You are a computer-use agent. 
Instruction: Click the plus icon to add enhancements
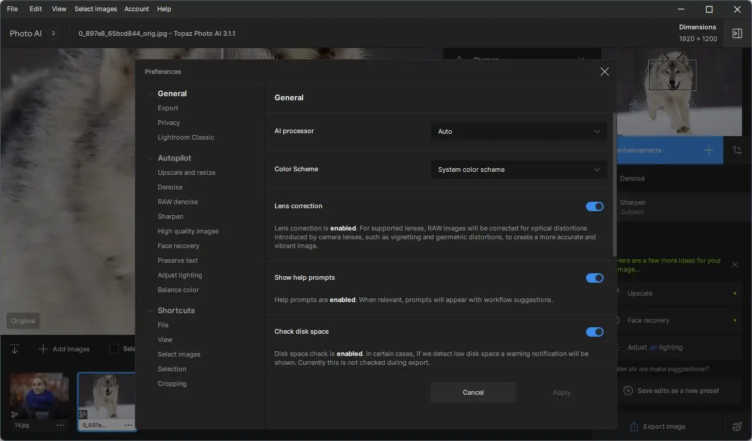point(709,151)
